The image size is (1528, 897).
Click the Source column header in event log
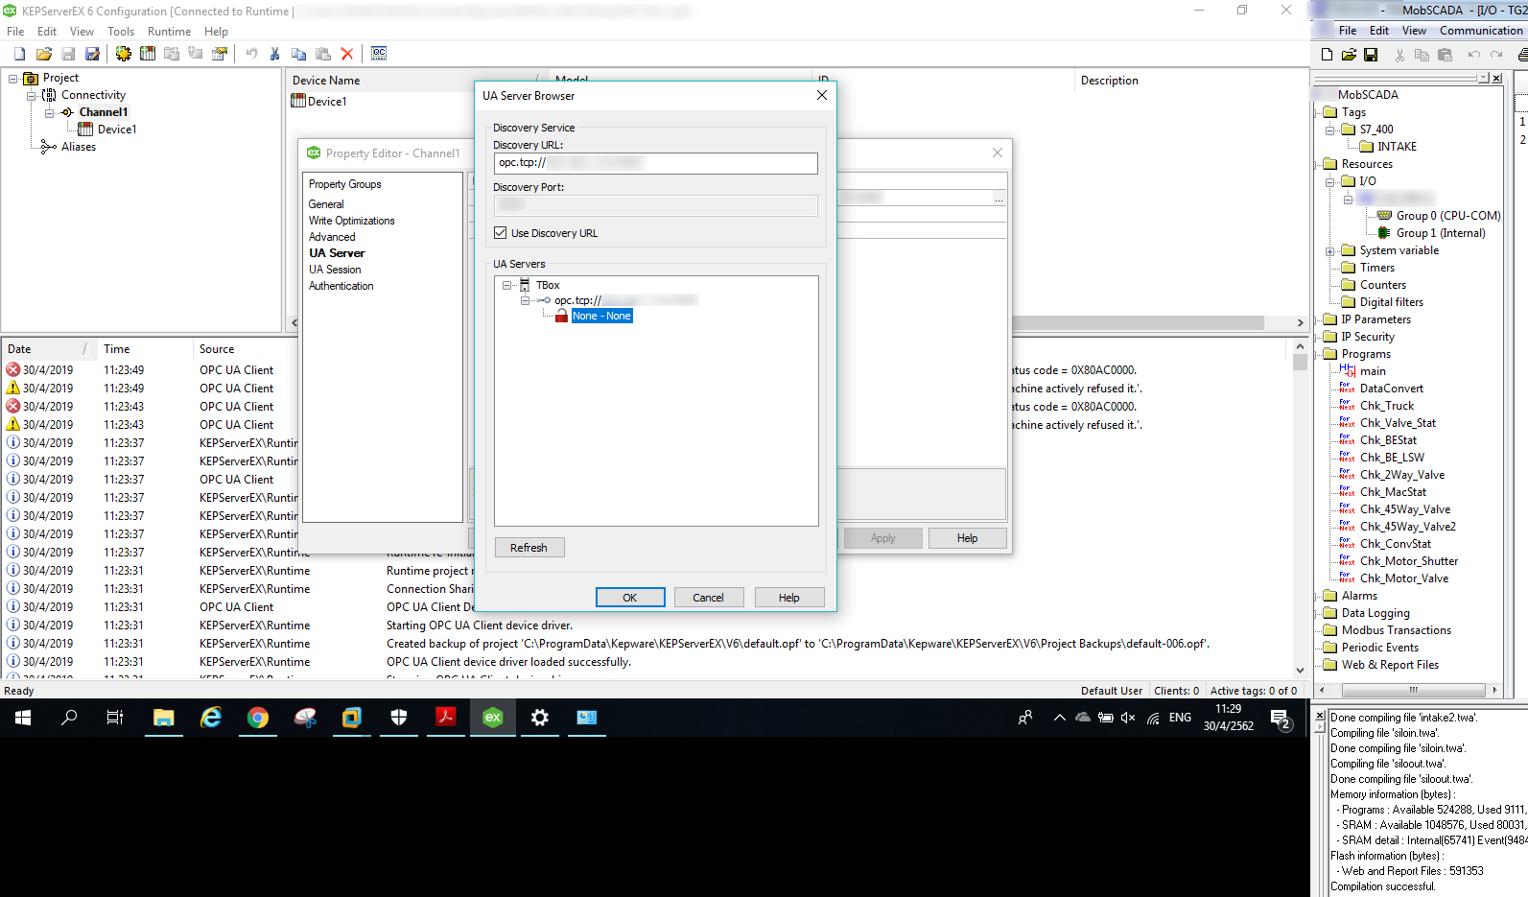point(217,349)
